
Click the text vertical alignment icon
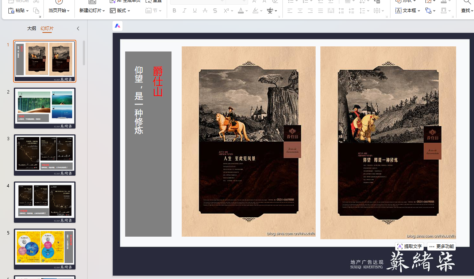tap(377, 11)
